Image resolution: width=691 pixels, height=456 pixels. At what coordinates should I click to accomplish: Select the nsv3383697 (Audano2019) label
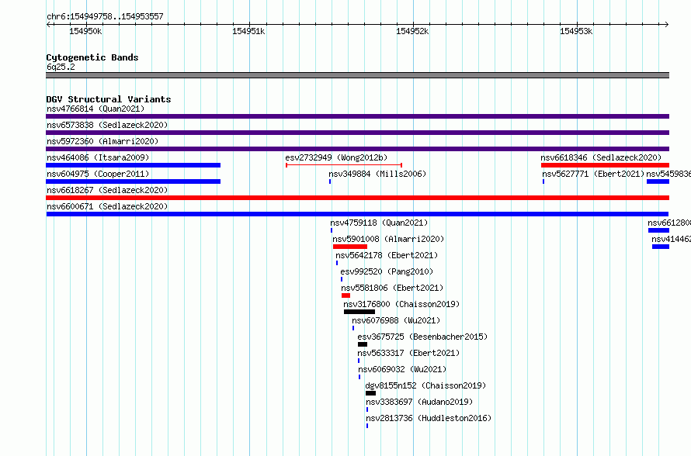419,402
